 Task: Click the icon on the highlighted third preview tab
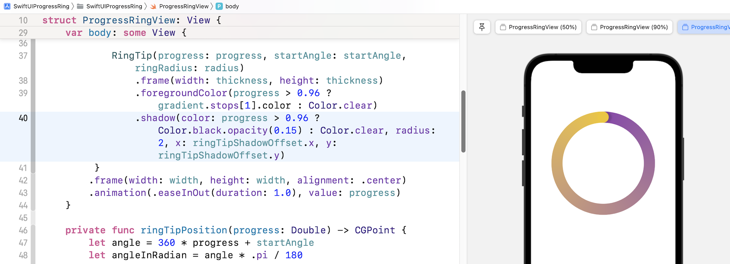tap(685, 27)
